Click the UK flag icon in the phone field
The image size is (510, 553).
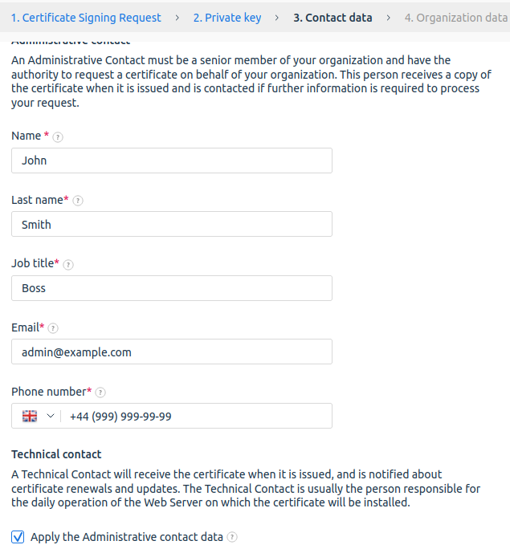pyautogui.click(x=30, y=416)
